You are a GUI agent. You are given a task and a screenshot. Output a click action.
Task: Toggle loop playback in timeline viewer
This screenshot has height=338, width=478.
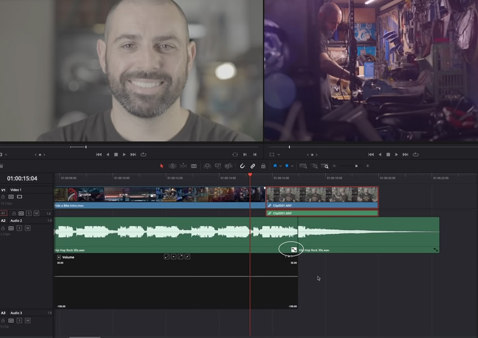point(416,154)
